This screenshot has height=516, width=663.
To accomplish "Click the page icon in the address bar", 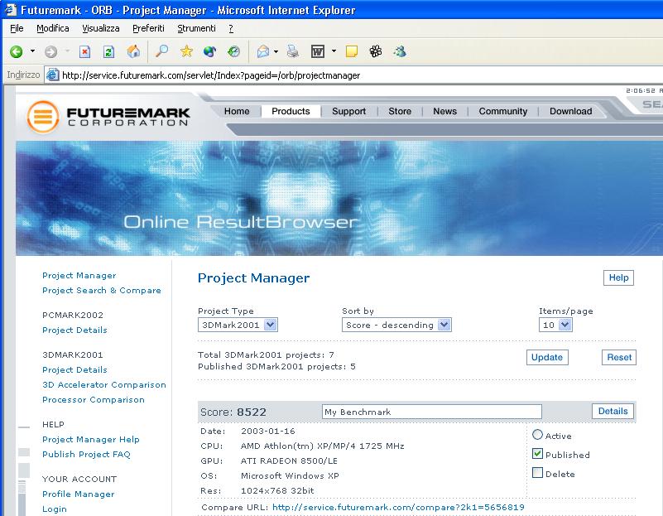I will click(52, 75).
